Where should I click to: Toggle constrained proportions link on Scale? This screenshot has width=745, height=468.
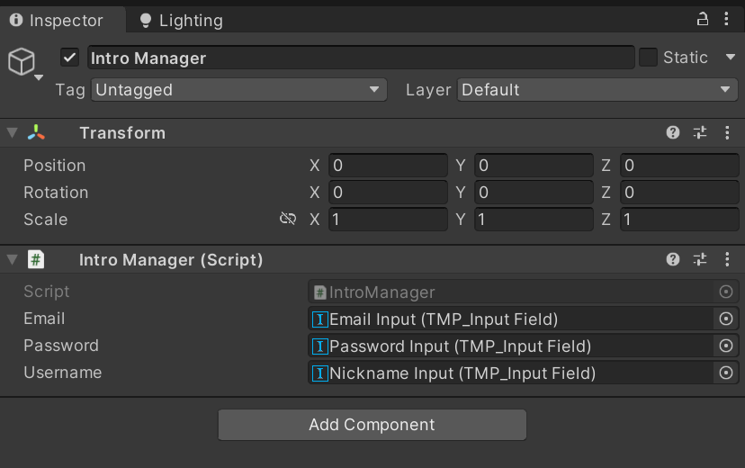tap(288, 219)
